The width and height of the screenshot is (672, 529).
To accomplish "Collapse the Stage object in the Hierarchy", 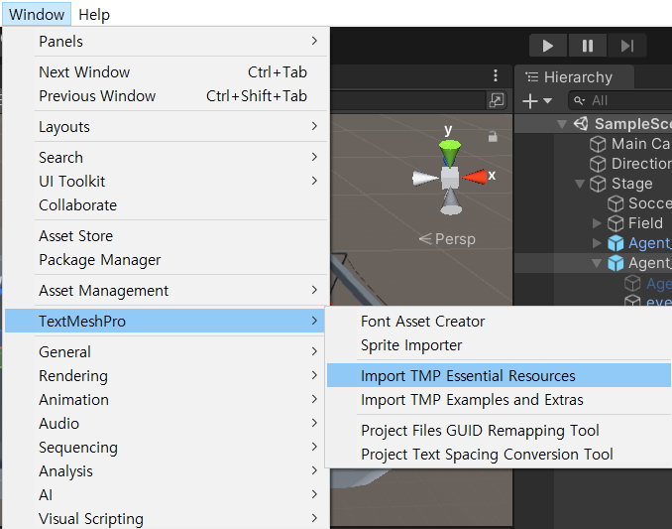I will coord(580,184).
